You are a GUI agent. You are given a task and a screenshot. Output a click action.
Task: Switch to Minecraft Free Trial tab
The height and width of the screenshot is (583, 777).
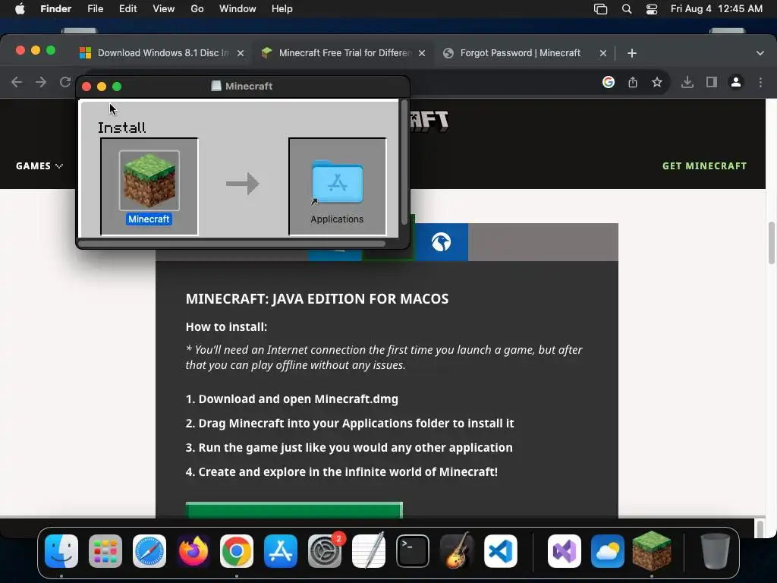coord(343,53)
